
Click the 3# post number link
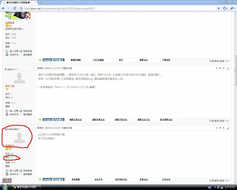pos(228,69)
